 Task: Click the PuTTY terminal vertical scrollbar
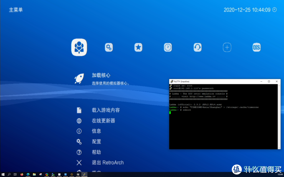click(x=279, y=117)
